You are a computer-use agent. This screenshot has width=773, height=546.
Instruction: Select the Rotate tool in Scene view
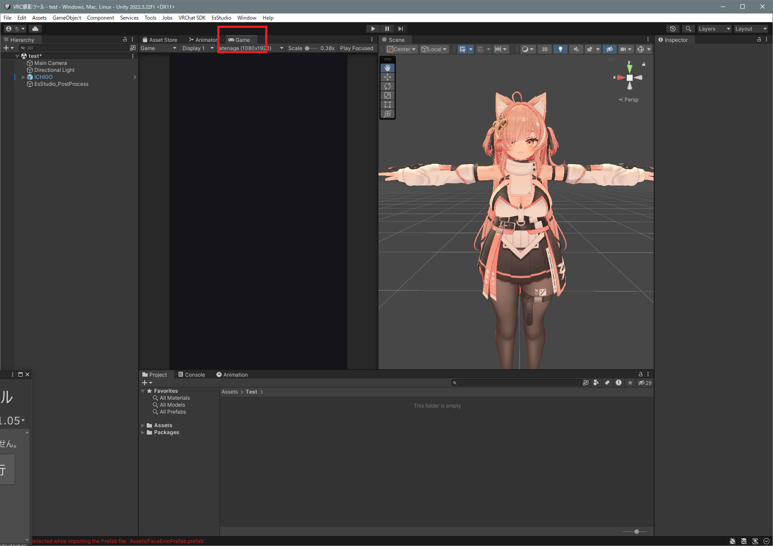387,86
